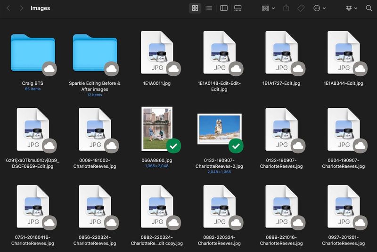The image size is (377, 252).
Task: Click green synced badge on 0132-190907-CharlotteReeves-2.jpg
Action: (236, 146)
